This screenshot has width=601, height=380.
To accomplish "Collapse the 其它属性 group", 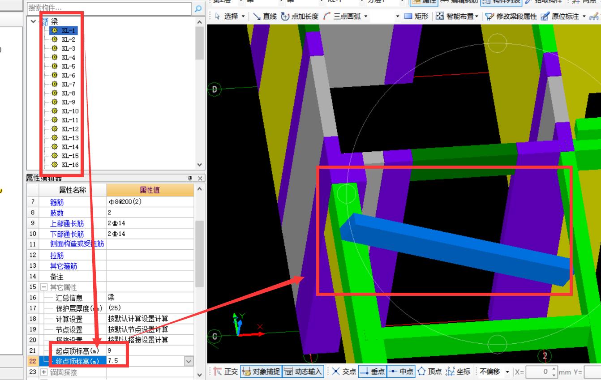I will [x=44, y=287].
